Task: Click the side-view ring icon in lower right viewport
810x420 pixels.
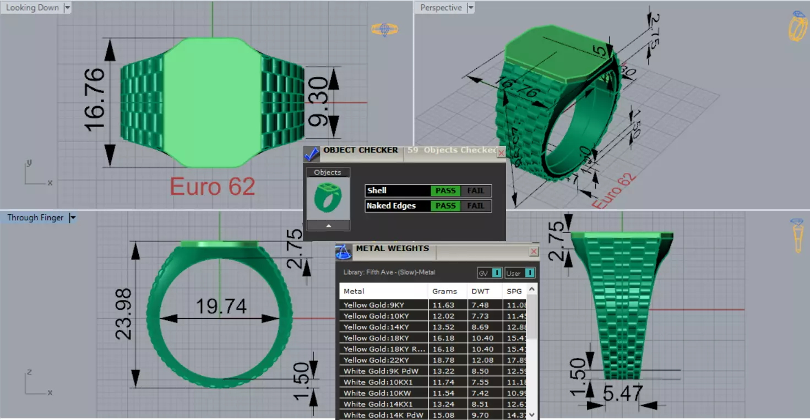Action: (797, 236)
